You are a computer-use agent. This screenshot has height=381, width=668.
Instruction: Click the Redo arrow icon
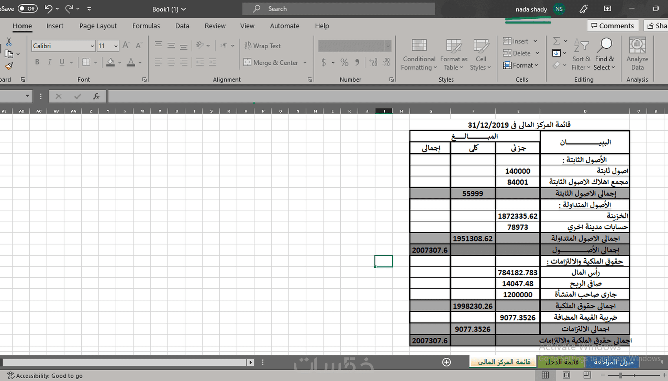pyautogui.click(x=69, y=9)
